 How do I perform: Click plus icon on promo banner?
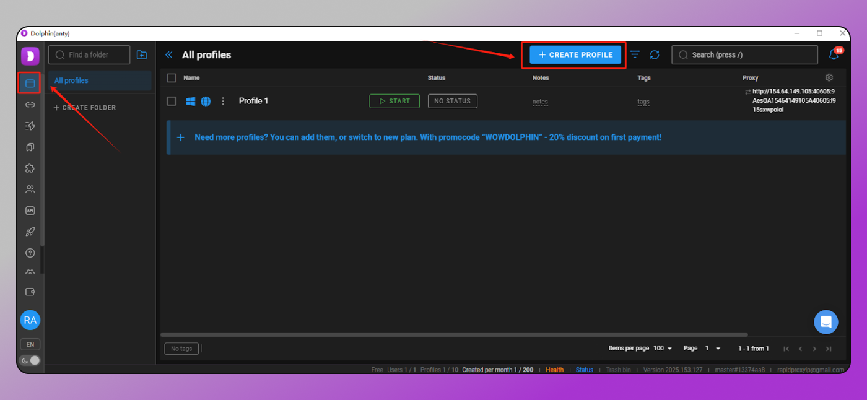pyautogui.click(x=180, y=137)
